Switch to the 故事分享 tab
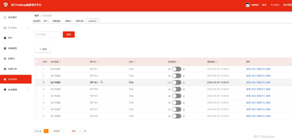Screen dimensions: 292x138 [79, 21]
